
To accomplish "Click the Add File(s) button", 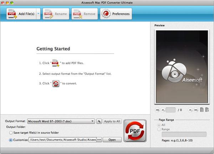I will coord(21,14).
